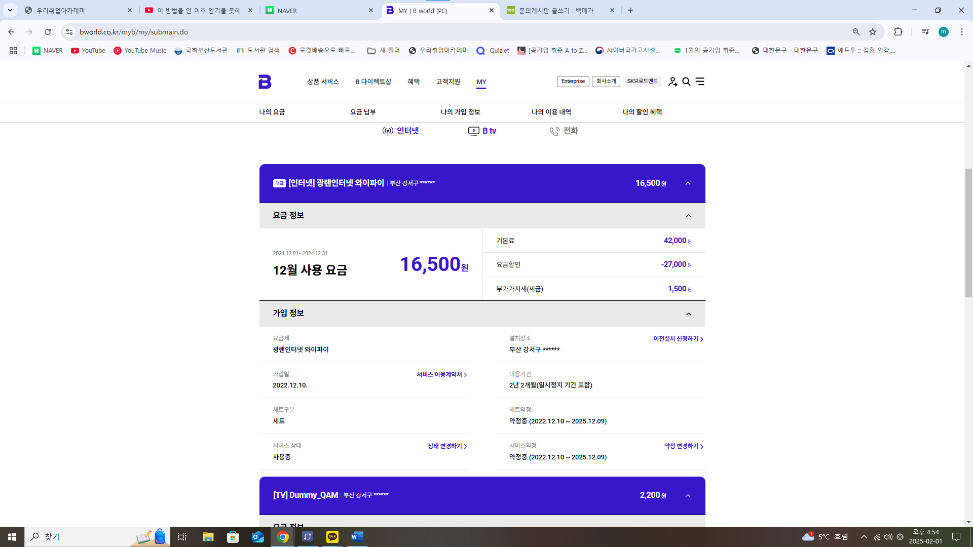The height and width of the screenshot is (547, 973).
Task: Collapse the 가입 정보 panel
Action: [x=688, y=314]
